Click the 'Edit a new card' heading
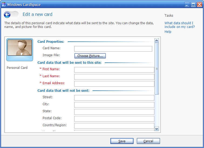This screenshot has width=204, height=148. 38,14
